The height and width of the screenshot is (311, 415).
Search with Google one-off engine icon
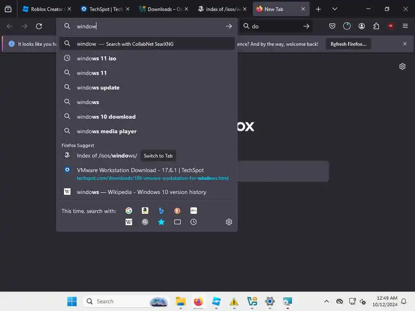129,211
